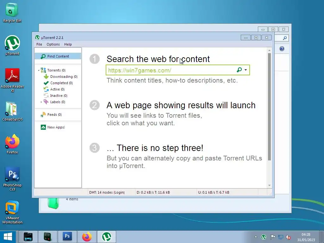Open PhotoShop Cs3 desktop icon
This screenshot has height=243, width=324.
[12, 179]
